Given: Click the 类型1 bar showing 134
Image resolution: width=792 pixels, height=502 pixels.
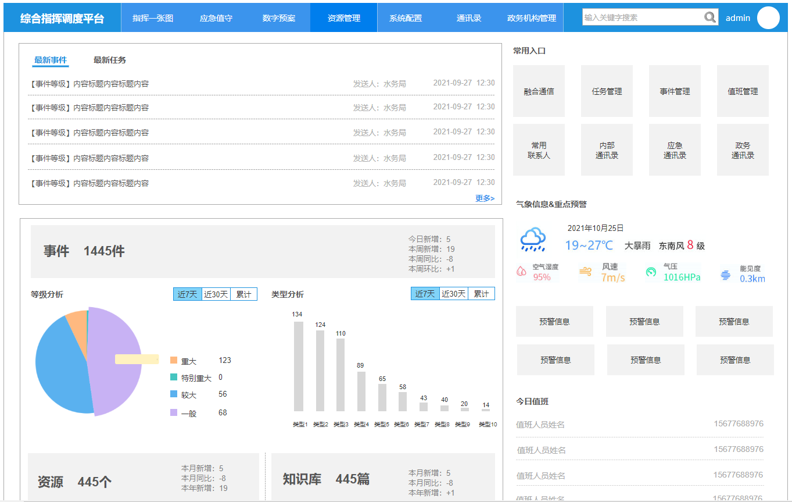Looking at the screenshot, I should pos(299,366).
